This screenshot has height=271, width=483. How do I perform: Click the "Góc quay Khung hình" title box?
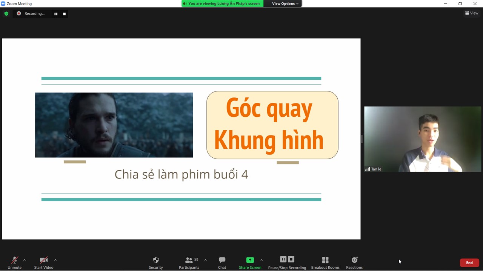coord(272,125)
